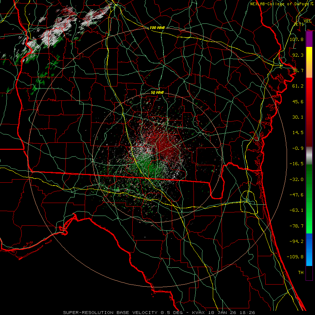Screen dimensions: 315x315
Task: Click the purple segment of the velocity color bar
Action: pos(309,39)
